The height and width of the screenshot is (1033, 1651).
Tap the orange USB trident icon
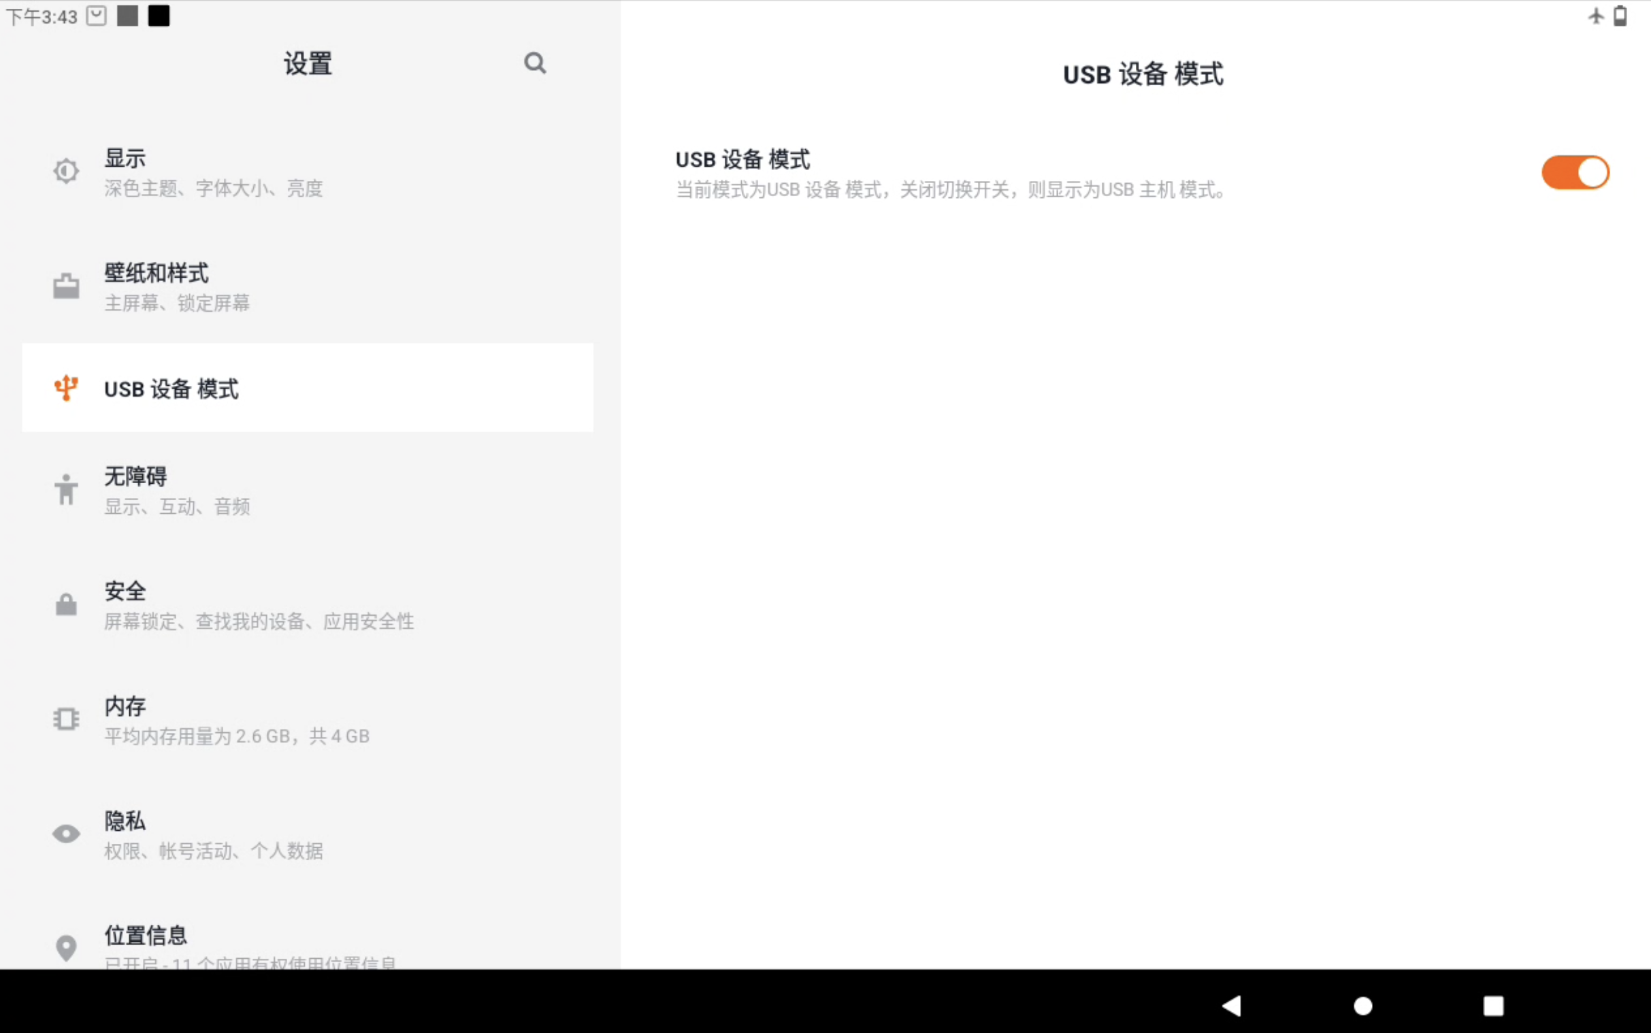pyautogui.click(x=66, y=388)
